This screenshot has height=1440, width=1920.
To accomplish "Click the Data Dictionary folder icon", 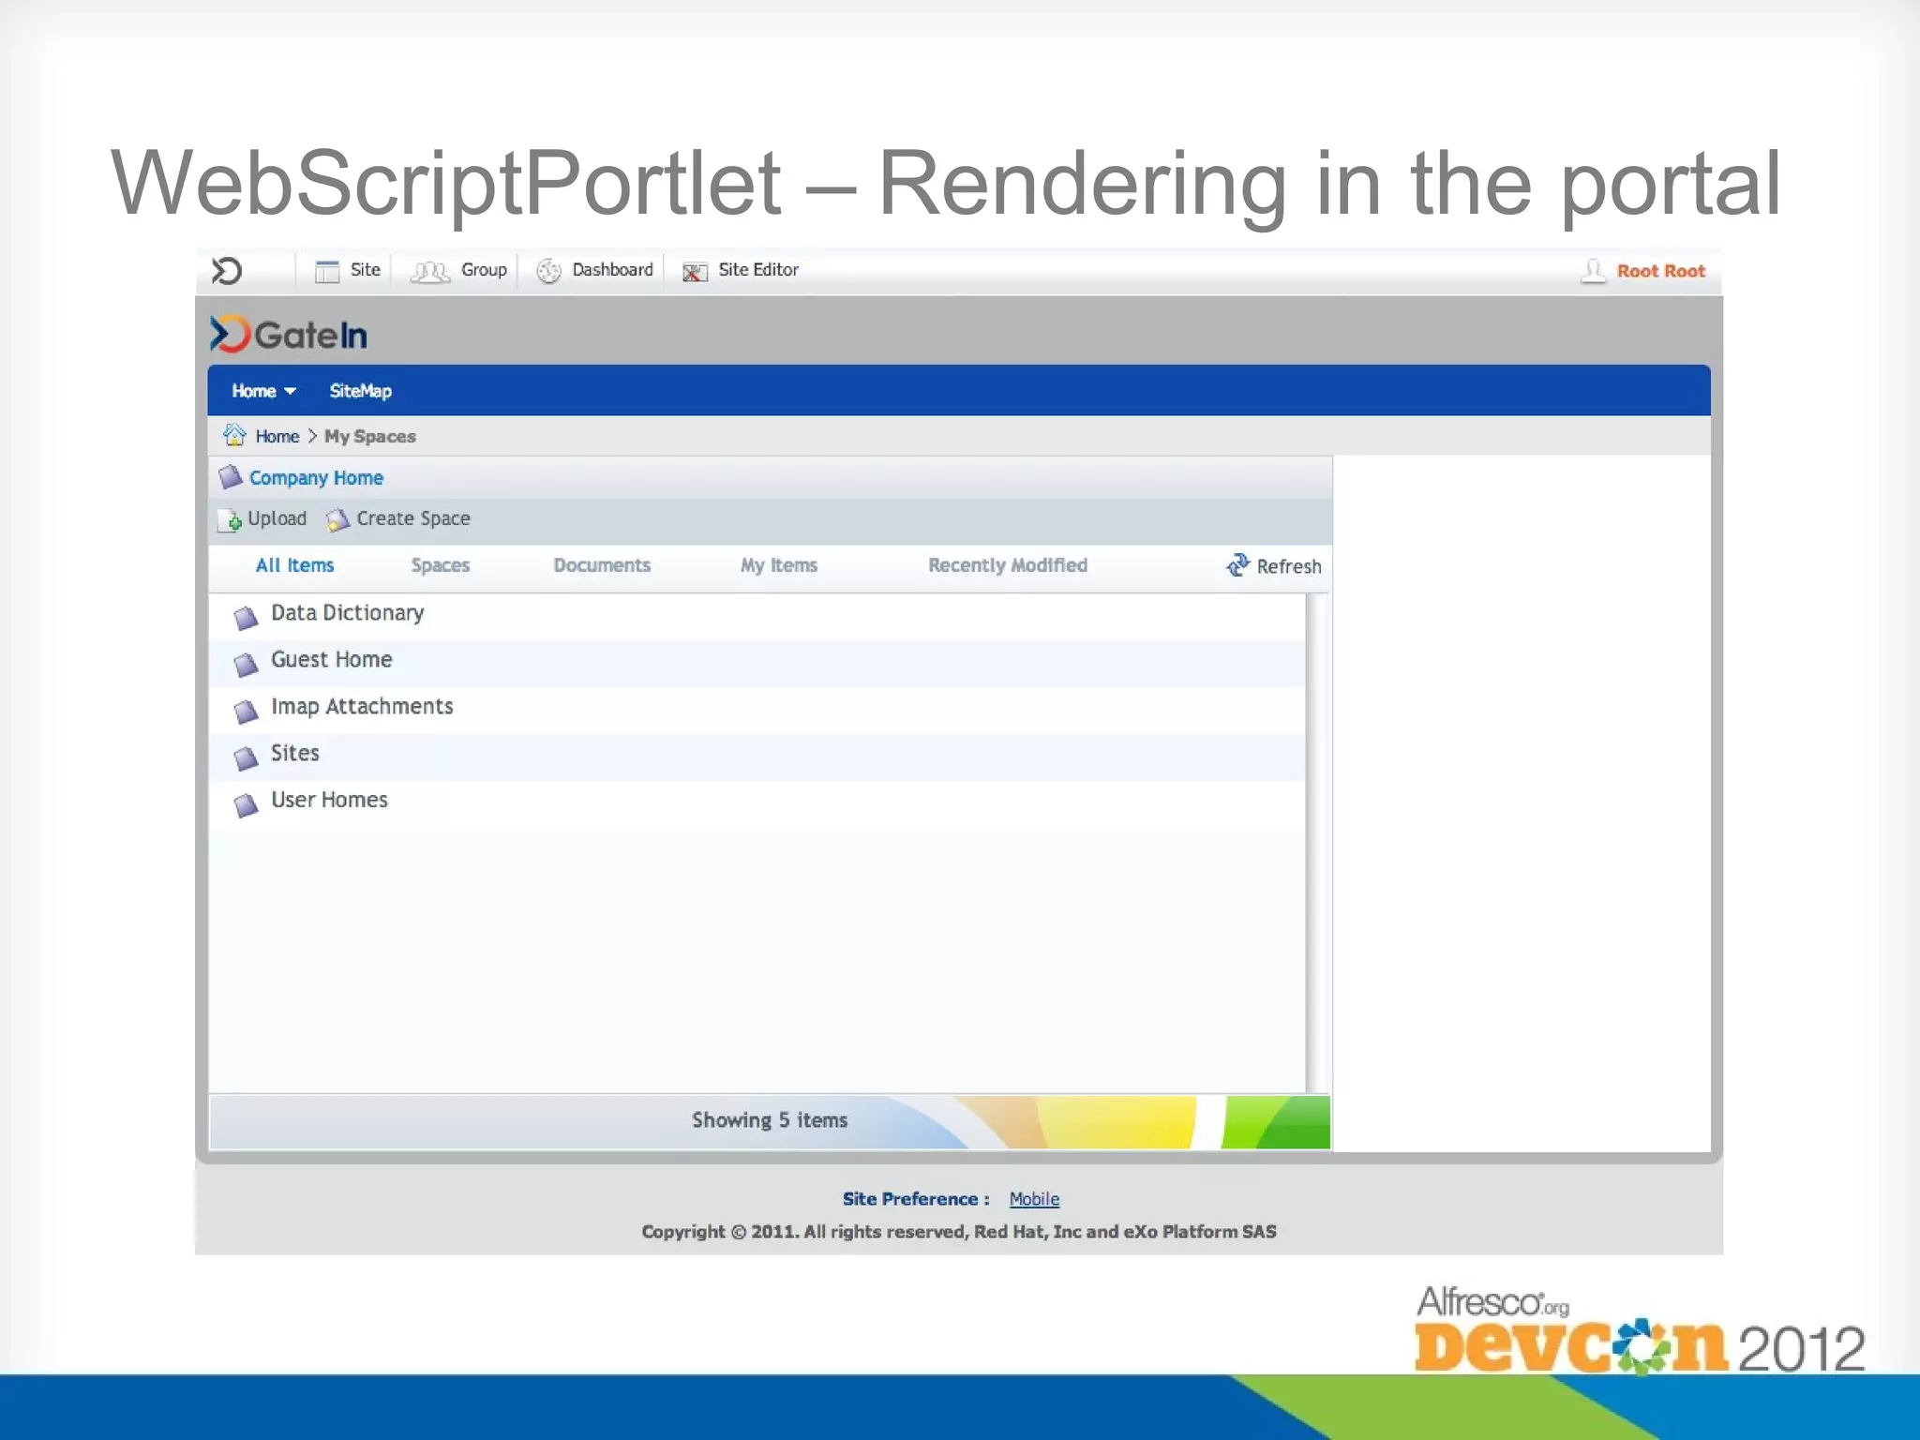I will coord(246,617).
